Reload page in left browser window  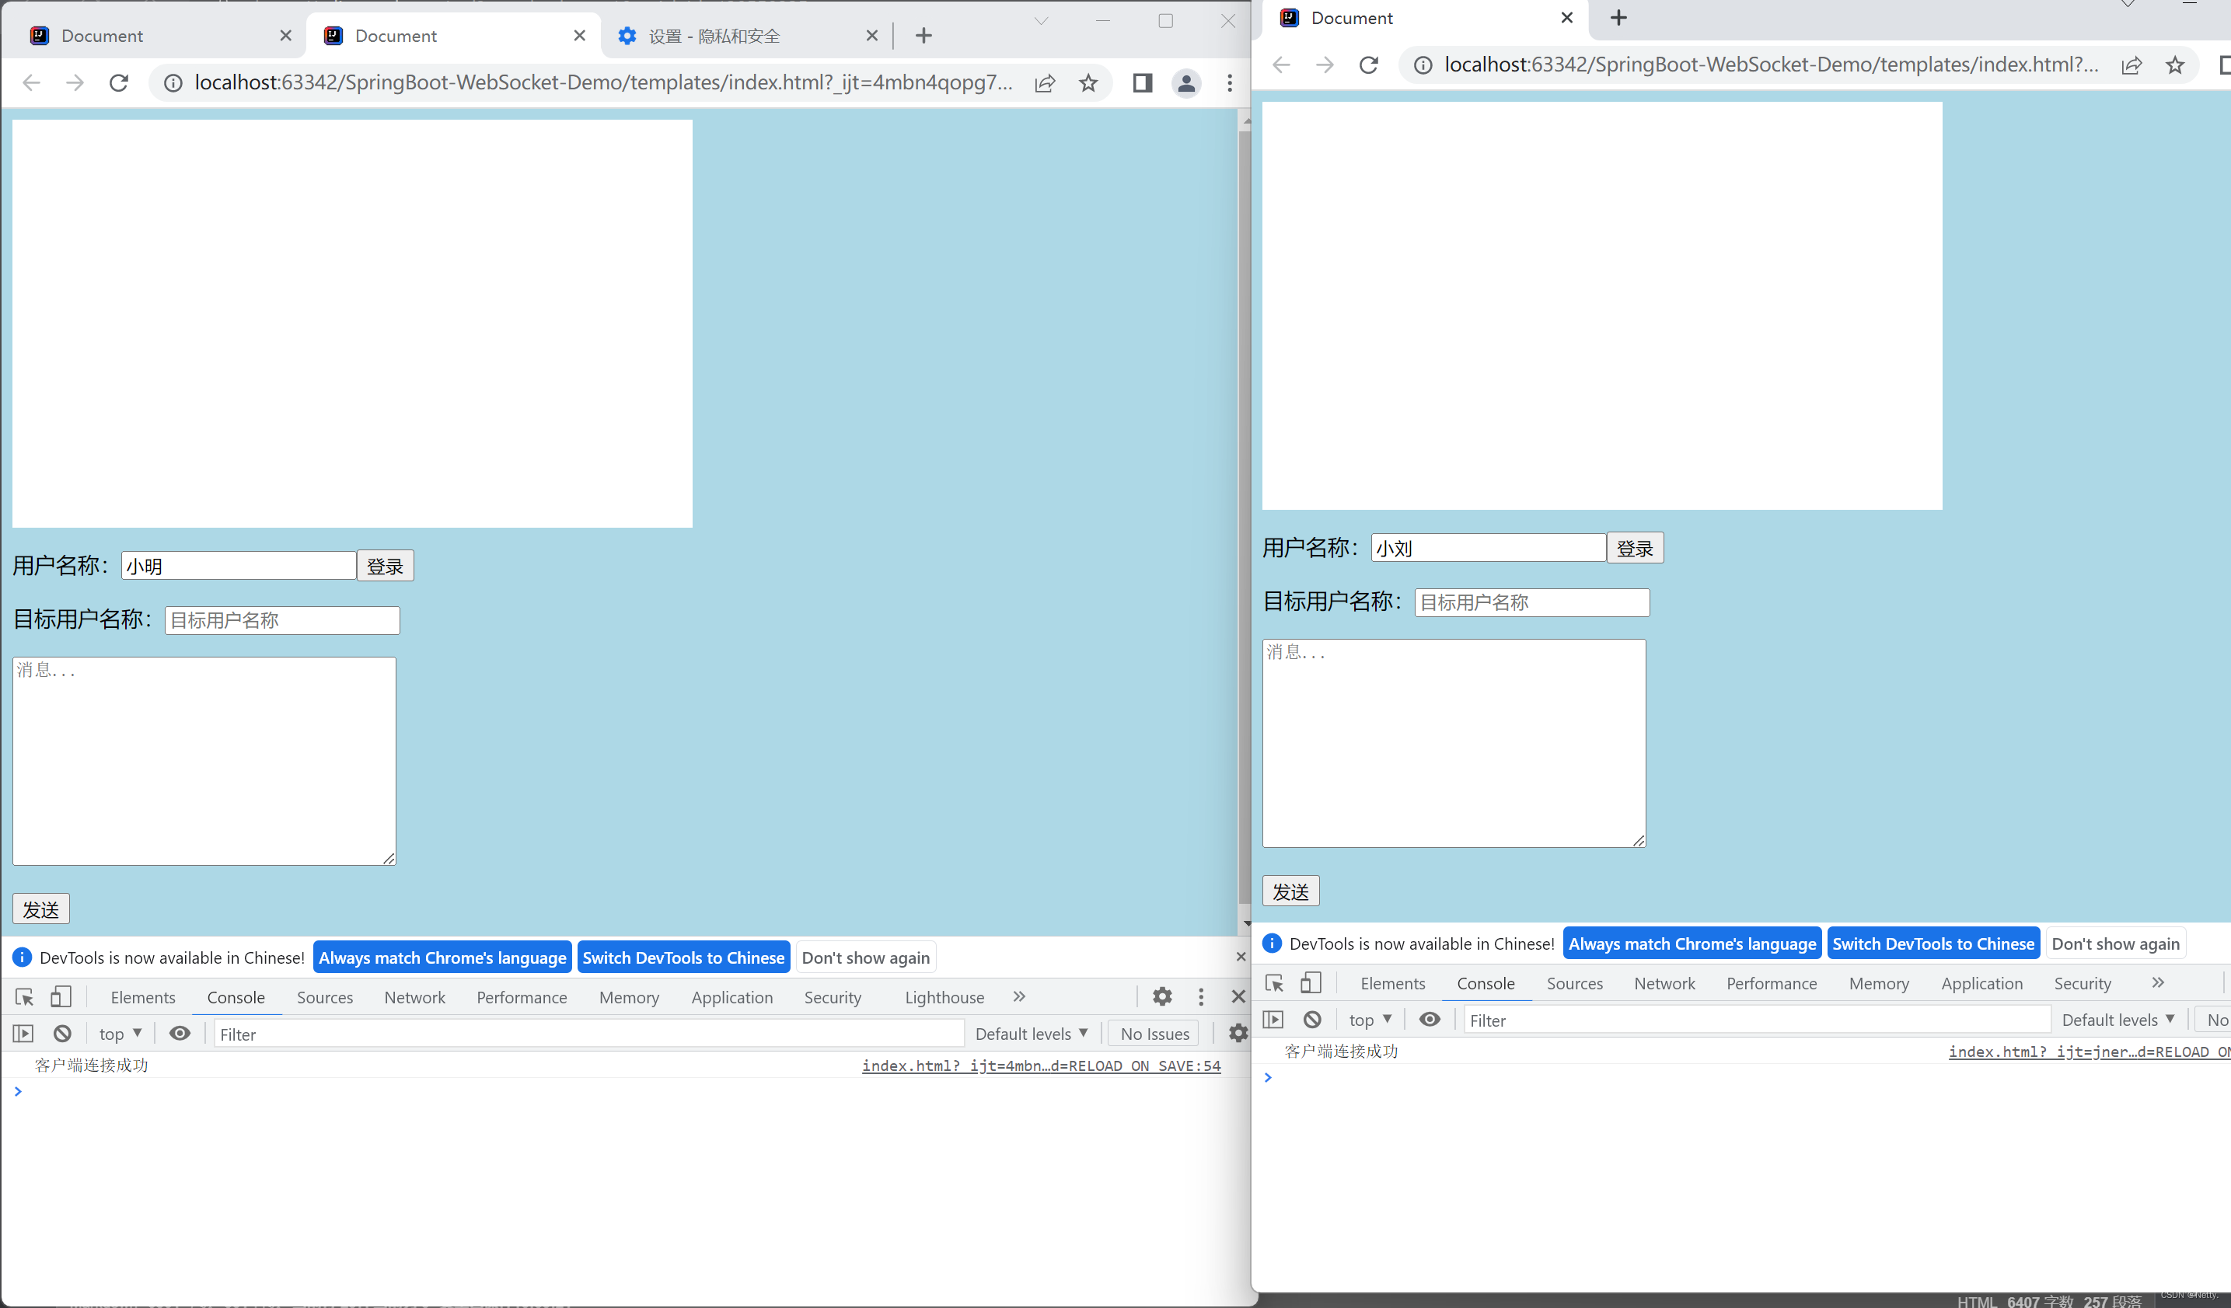(119, 83)
